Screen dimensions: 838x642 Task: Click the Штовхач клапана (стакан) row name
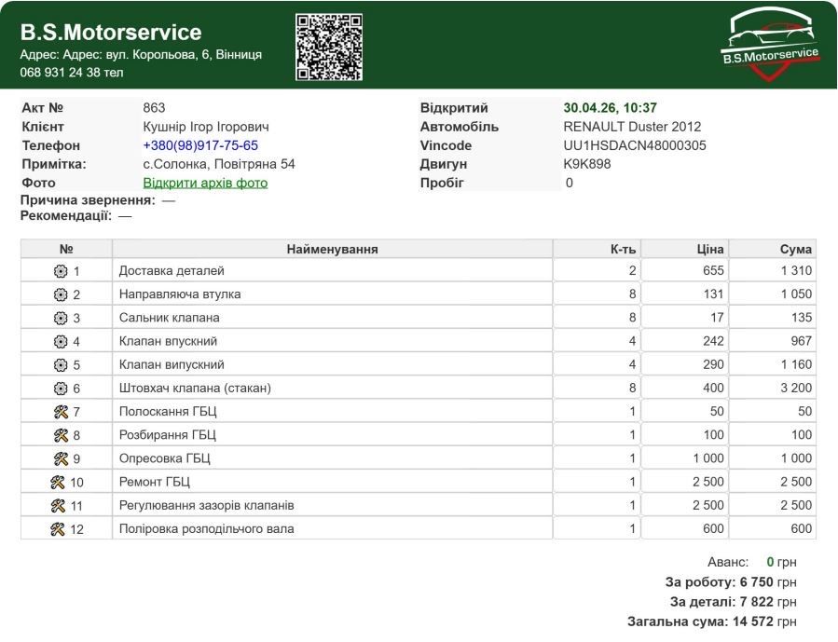pos(195,389)
